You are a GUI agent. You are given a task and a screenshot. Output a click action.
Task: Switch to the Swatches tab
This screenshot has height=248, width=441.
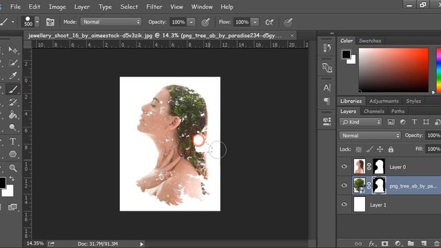[370, 41]
